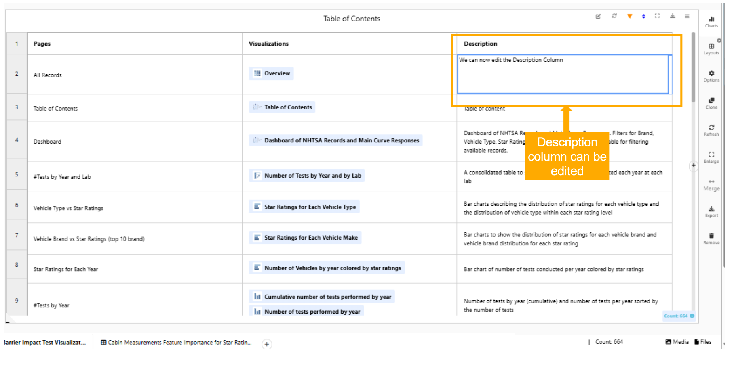Click the blue sort arrows icon
Image resolution: width=736 pixels, height=366 pixels.
tap(643, 16)
